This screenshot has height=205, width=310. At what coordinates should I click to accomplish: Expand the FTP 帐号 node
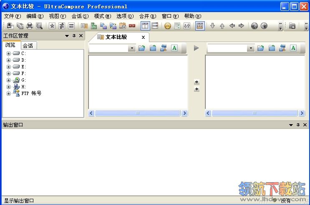[8, 93]
